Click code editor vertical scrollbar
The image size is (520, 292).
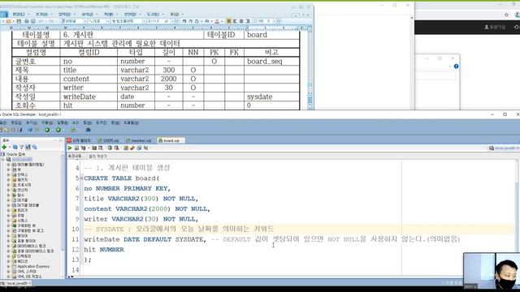(517, 218)
